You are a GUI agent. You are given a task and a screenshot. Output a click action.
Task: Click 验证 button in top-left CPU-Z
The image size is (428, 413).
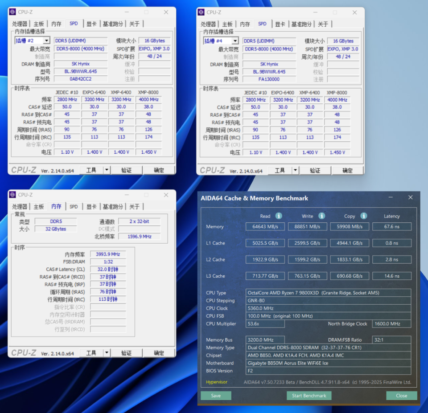[126, 170]
